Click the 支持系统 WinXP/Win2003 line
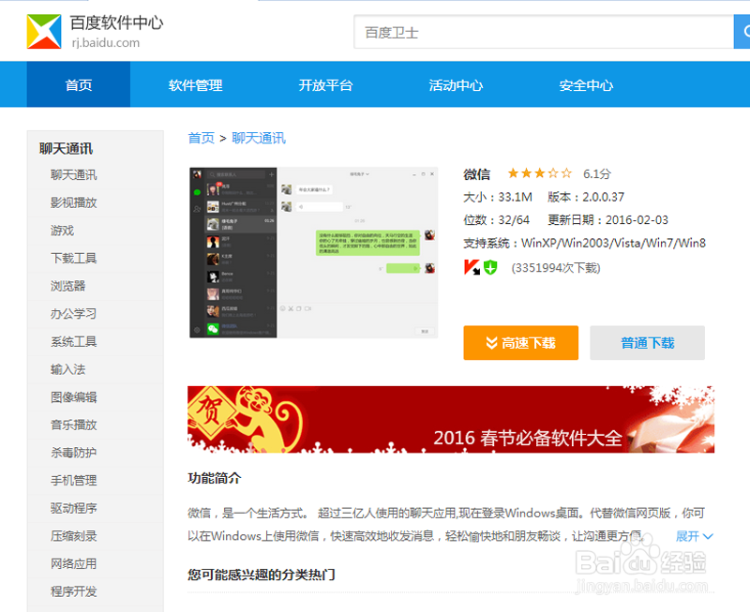This screenshot has height=612, width=750. coord(584,243)
